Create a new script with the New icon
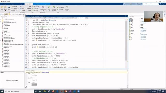 2,7
